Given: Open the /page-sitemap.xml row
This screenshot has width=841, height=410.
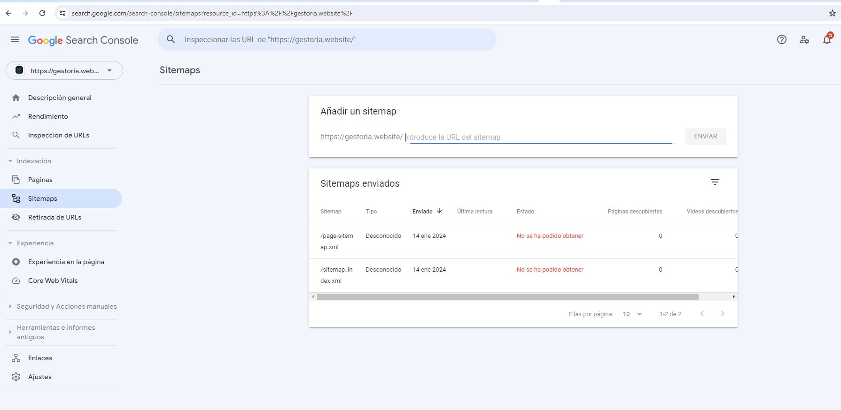Looking at the screenshot, I should pos(523,242).
